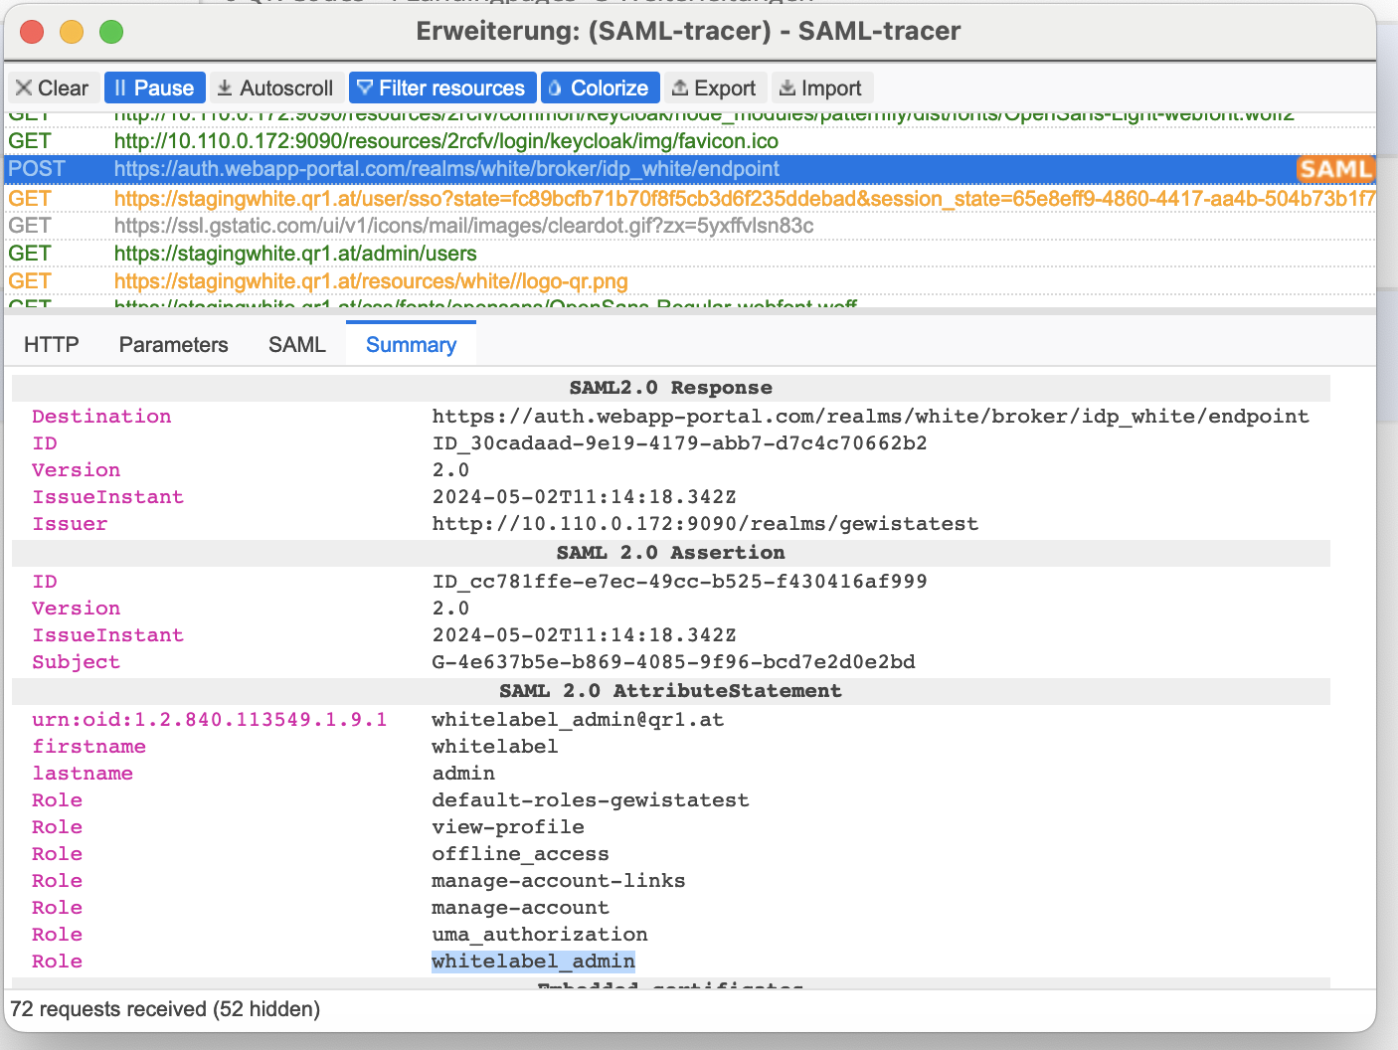Toggle Pause to resume request capturing
The width and height of the screenshot is (1398, 1050).
point(154,87)
